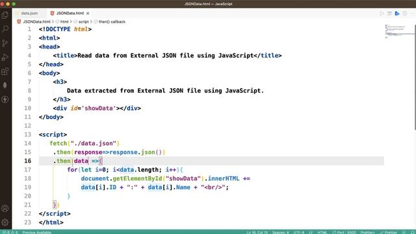The image size is (416, 234).
Task: Click line number 1 in gutter
Action: [29, 29]
